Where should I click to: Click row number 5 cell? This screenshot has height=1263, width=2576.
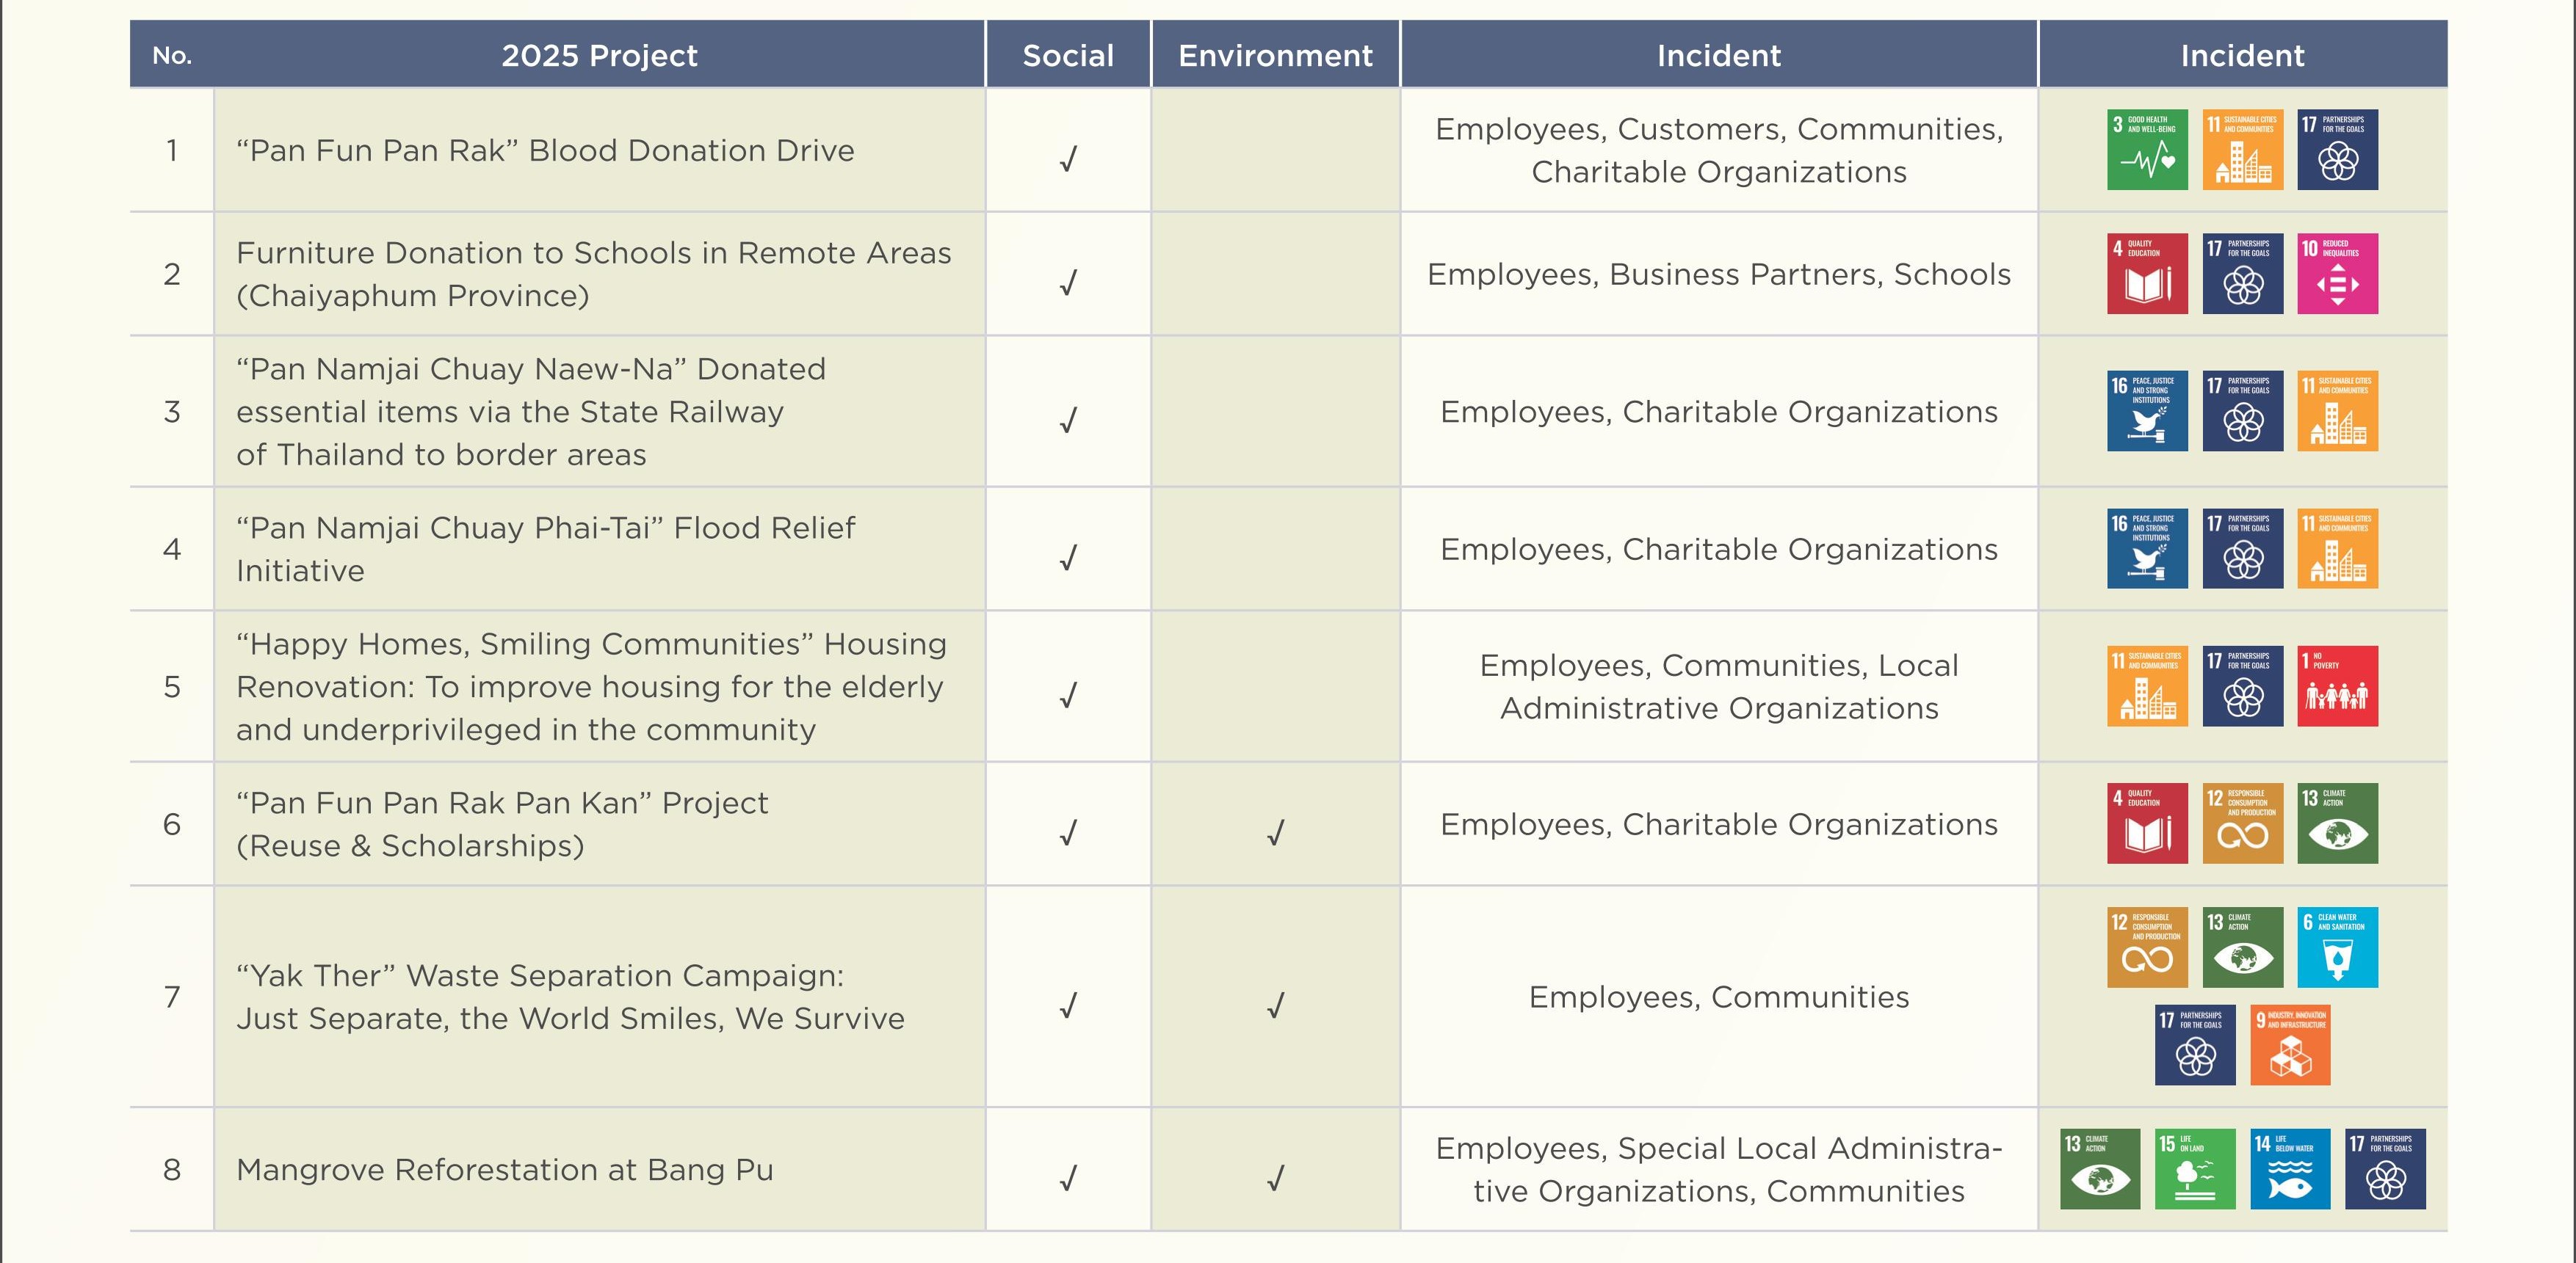point(172,686)
